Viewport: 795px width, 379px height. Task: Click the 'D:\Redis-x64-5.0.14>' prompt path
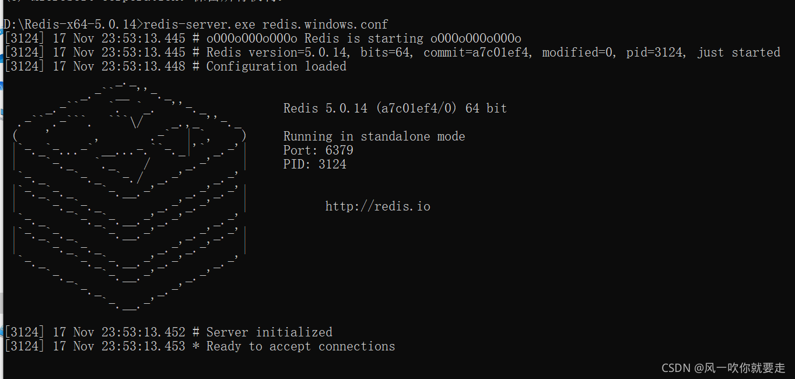[x=73, y=24]
